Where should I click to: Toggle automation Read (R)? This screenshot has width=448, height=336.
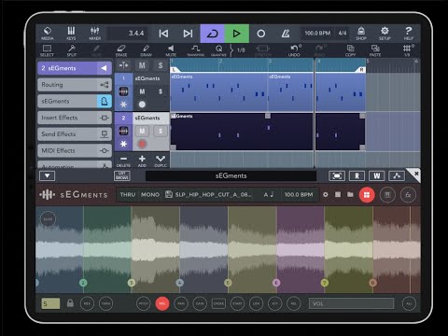tap(357, 175)
